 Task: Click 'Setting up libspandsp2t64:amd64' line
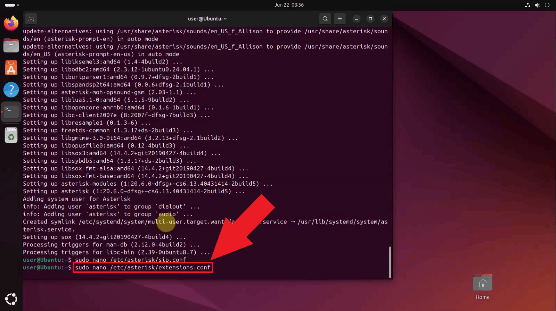(x=123, y=85)
